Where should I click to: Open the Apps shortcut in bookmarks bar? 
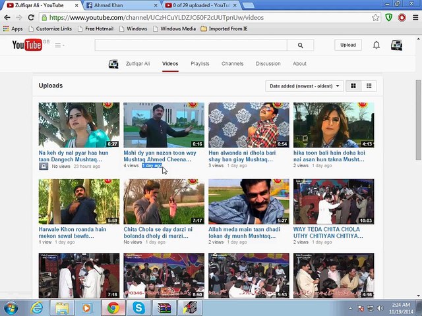pos(13,29)
